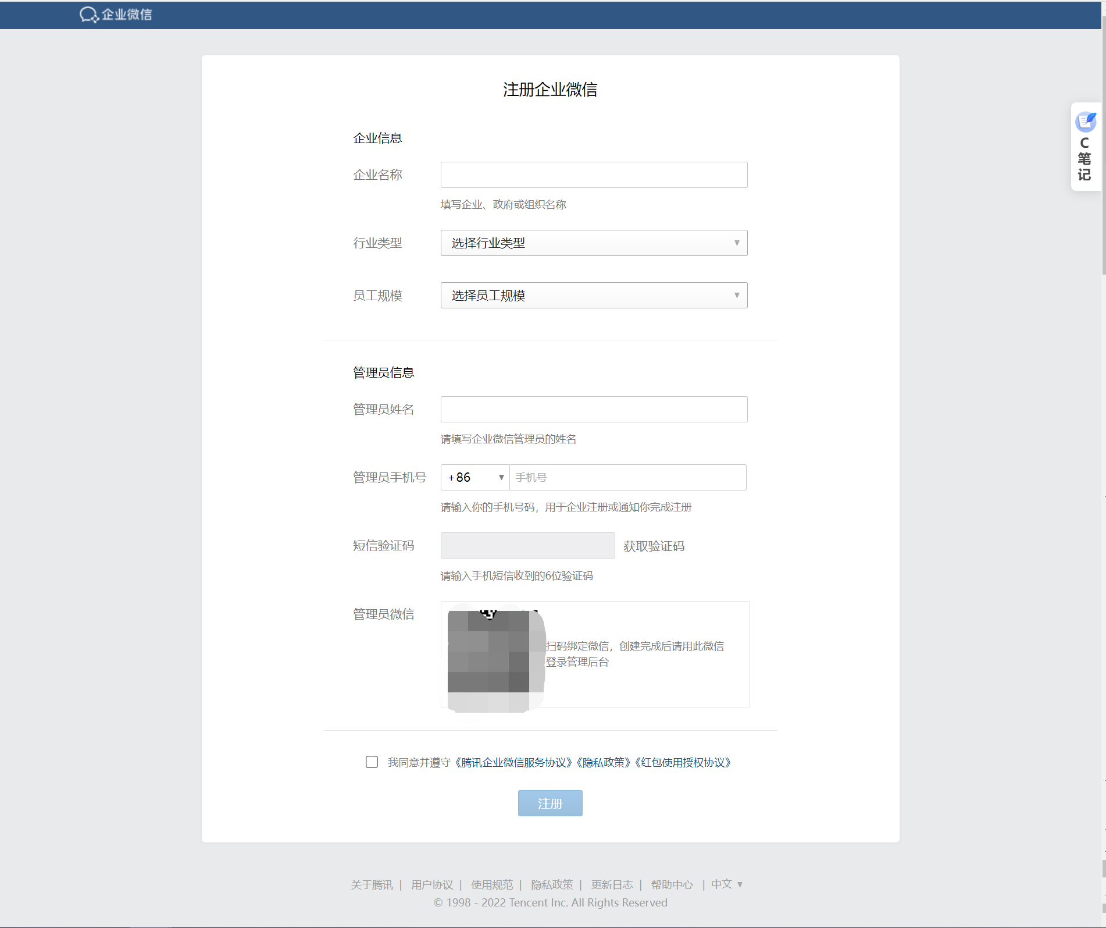
Task: Open the 选择行业类型 dropdown
Action: click(593, 243)
